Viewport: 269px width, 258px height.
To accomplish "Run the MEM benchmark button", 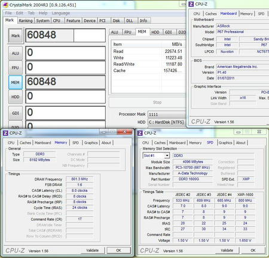I will point(16,82).
